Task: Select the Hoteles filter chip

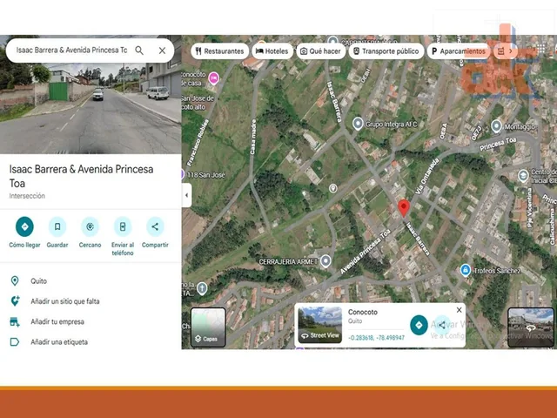Action: (x=272, y=51)
